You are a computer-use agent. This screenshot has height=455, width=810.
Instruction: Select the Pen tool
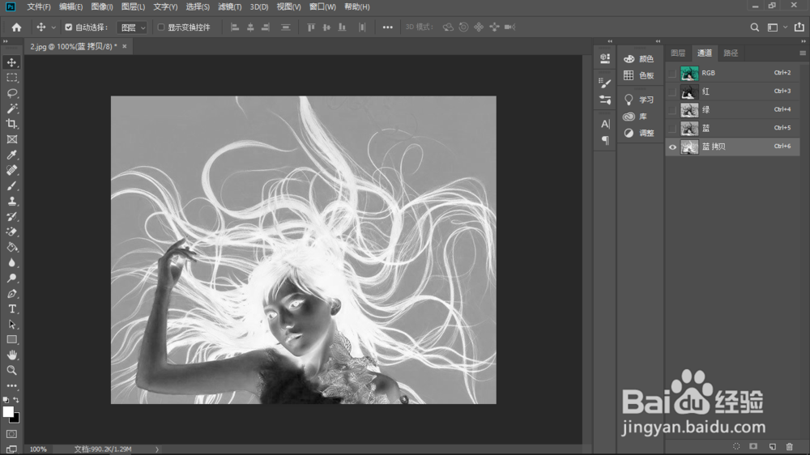pyautogui.click(x=12, y=294)
